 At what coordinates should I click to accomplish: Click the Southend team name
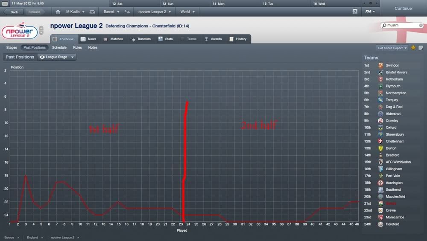click(393, 189)
